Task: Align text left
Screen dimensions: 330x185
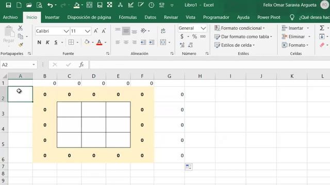Action: click(118, 42)
